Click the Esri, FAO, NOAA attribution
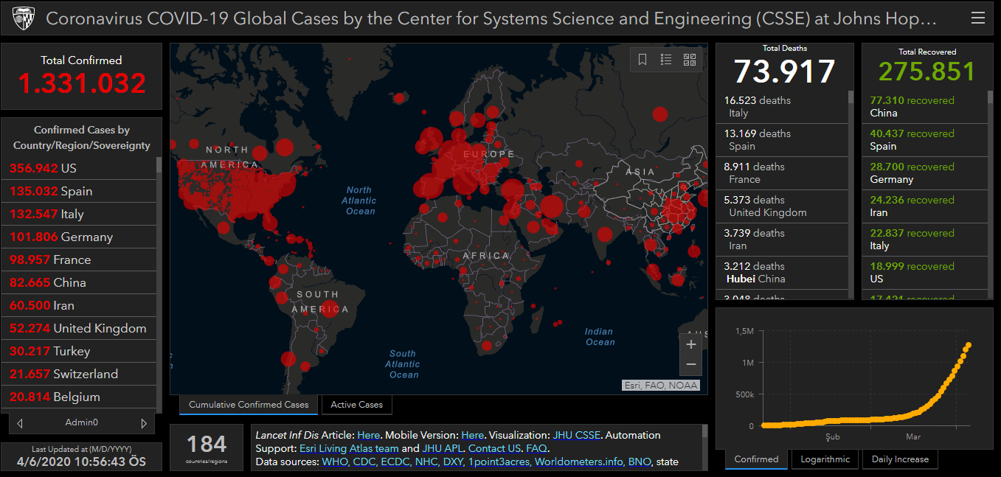The image size is (1001, 477). click(x=661, y=385)
